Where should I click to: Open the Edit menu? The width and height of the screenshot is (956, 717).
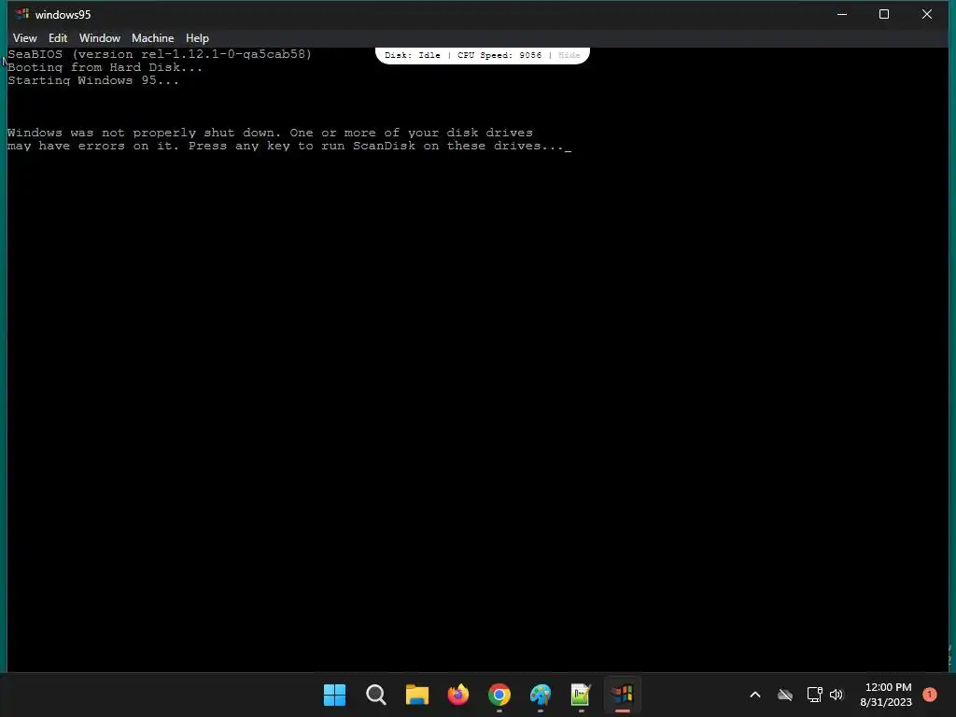58,37
